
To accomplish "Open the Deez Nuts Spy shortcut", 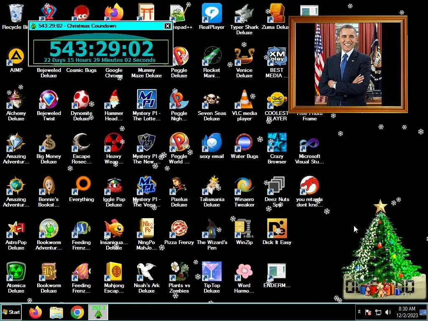I will (277, 191).
